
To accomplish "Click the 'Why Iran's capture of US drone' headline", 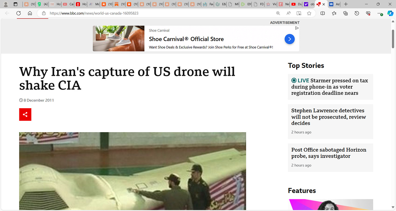I will tap(127, 78).
